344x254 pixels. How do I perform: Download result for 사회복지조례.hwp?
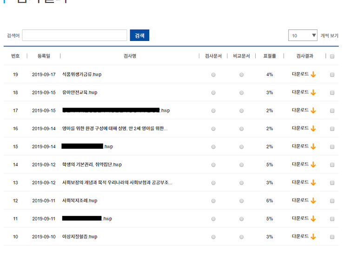pos(313,201)
